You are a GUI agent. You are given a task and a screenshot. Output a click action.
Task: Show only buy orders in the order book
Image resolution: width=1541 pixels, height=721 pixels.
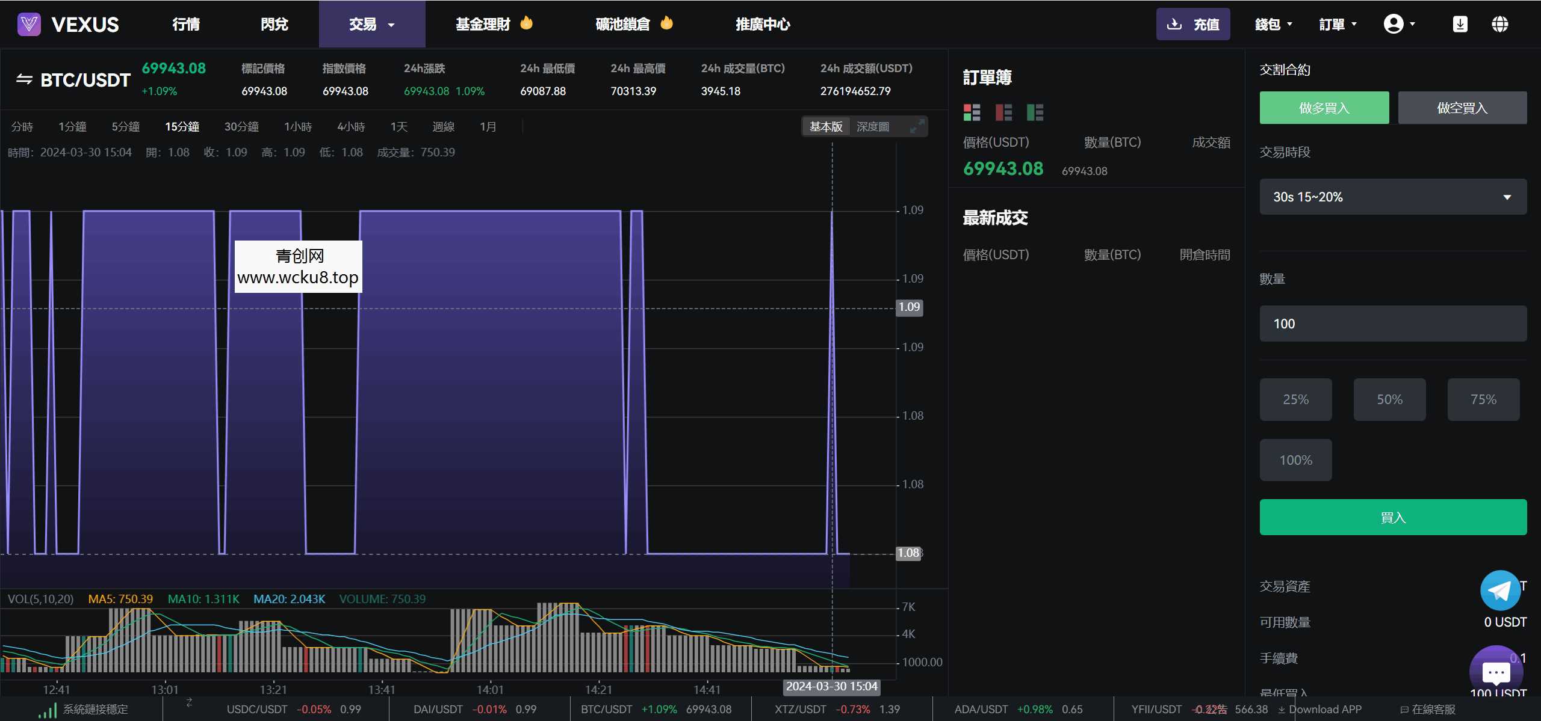pyautogui.click(x=1035, y=112)
